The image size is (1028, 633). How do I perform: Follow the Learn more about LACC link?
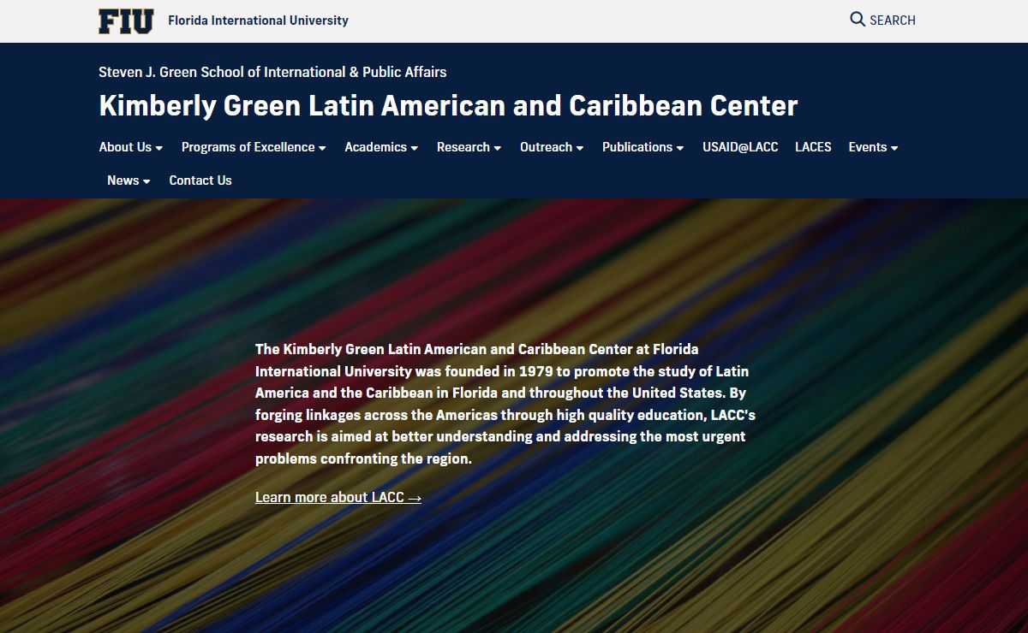tap(338, 497)
